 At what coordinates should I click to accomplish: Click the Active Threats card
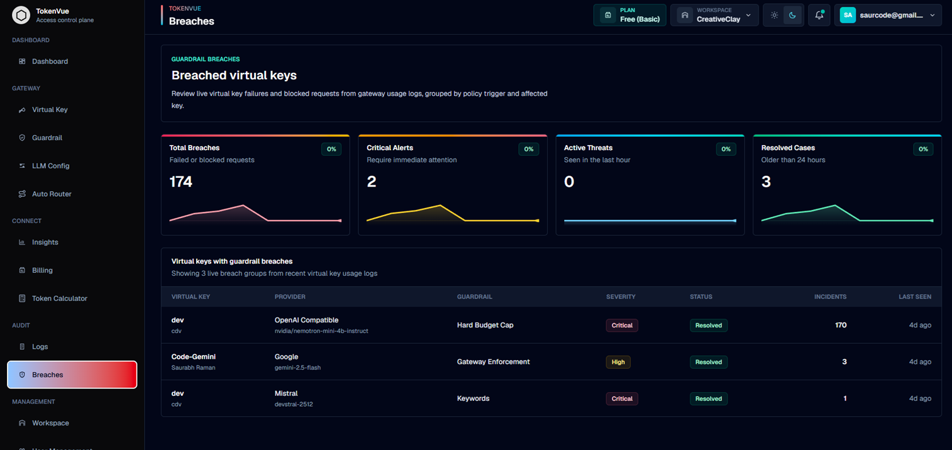(650, 185)
